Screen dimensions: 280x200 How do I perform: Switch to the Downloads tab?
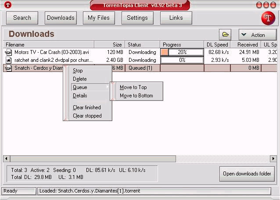(x=61, y=18)
